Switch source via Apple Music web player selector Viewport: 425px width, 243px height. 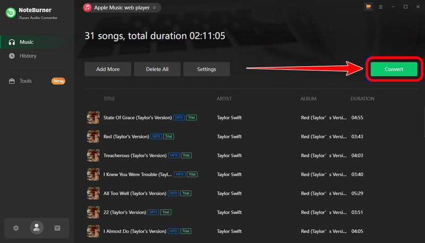[122, 7]
